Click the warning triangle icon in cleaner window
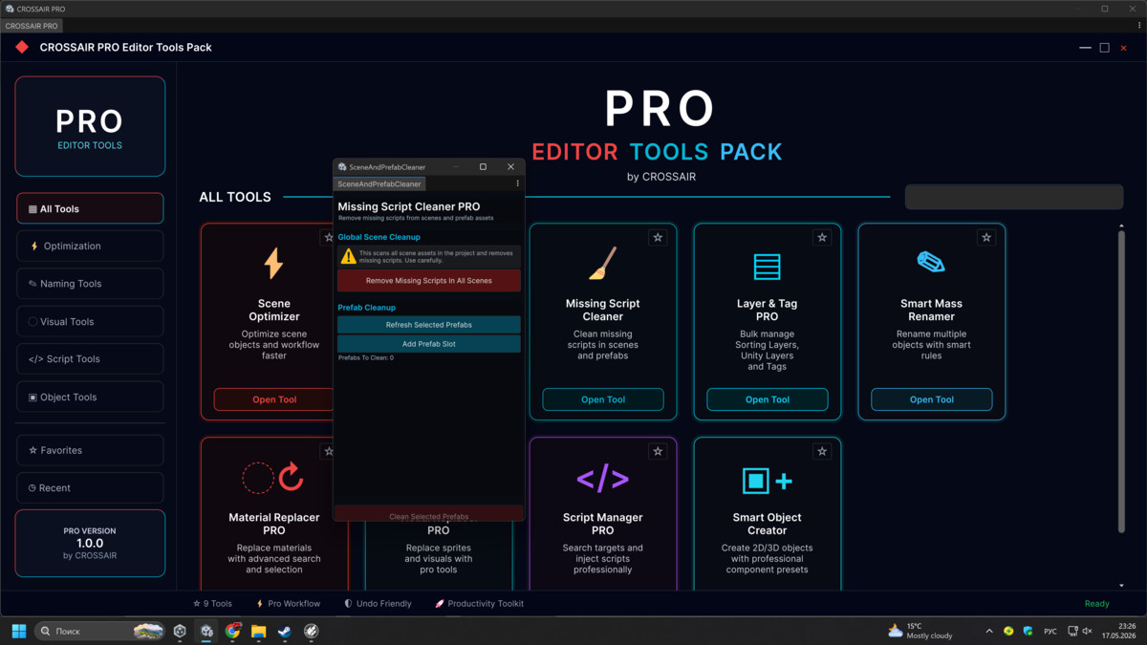Viewport: 1147px width, 645px height. (348, 256)
